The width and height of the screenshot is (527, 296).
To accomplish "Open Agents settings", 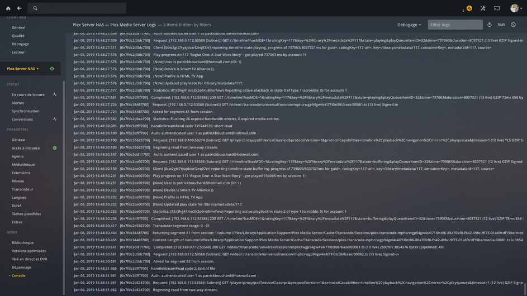I will pos(17,156).
